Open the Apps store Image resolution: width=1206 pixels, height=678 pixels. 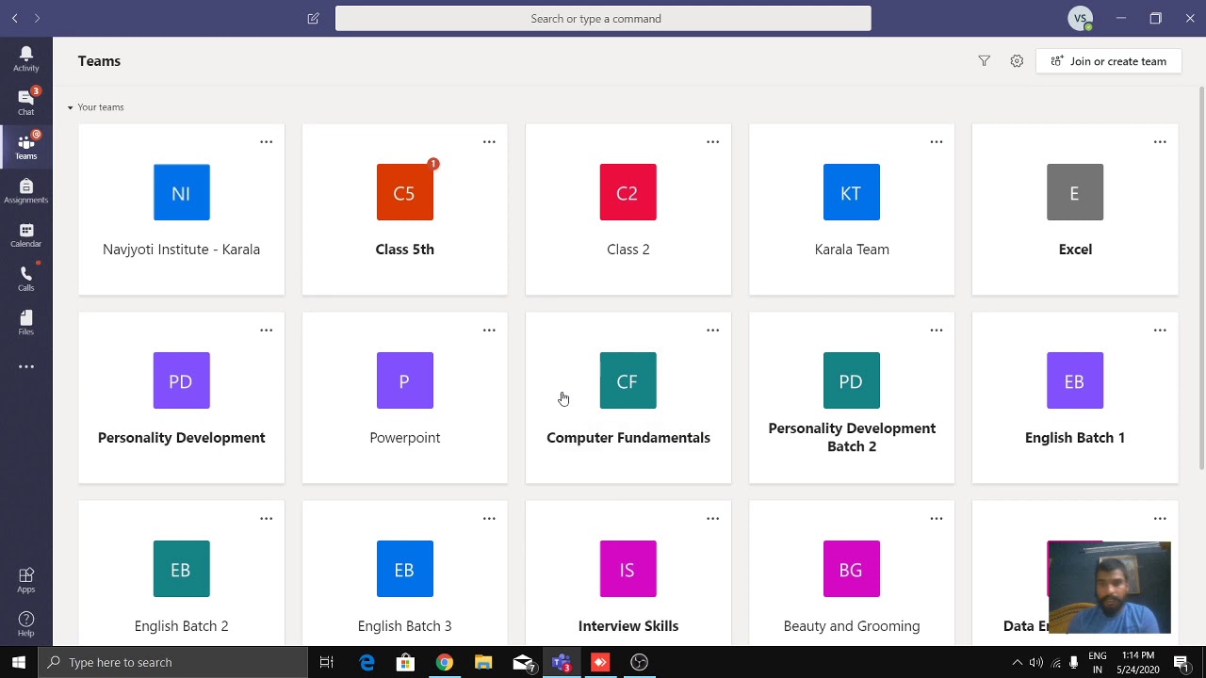coord(26,580)
